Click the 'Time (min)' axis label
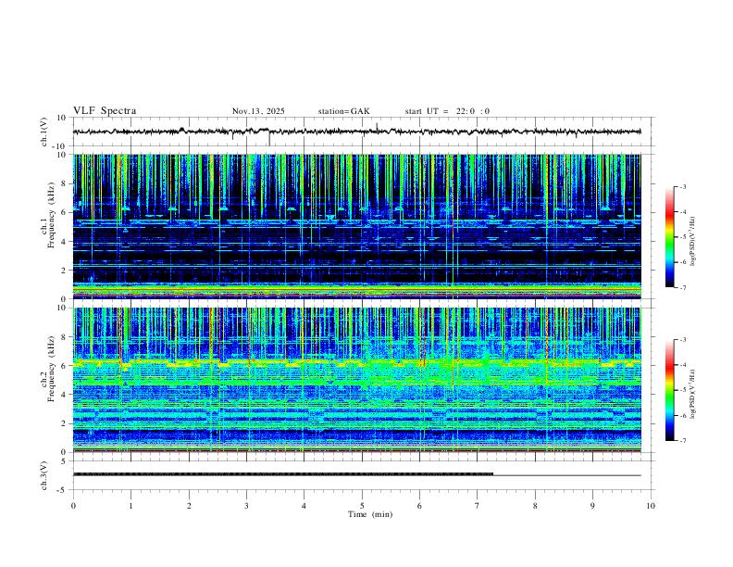The height and width of the screenshot is (567, 733). (x=370, y=514)
